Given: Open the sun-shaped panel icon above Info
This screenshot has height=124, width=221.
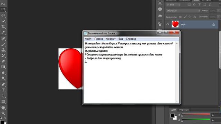Looking at the screenshot, I should 160,3.
